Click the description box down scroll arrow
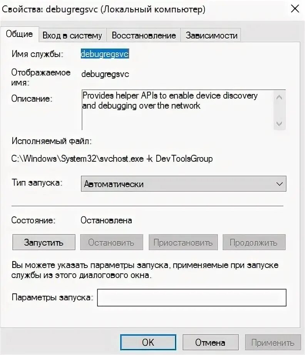The width and height of the screenshot is (305, 355). point(279,124)
